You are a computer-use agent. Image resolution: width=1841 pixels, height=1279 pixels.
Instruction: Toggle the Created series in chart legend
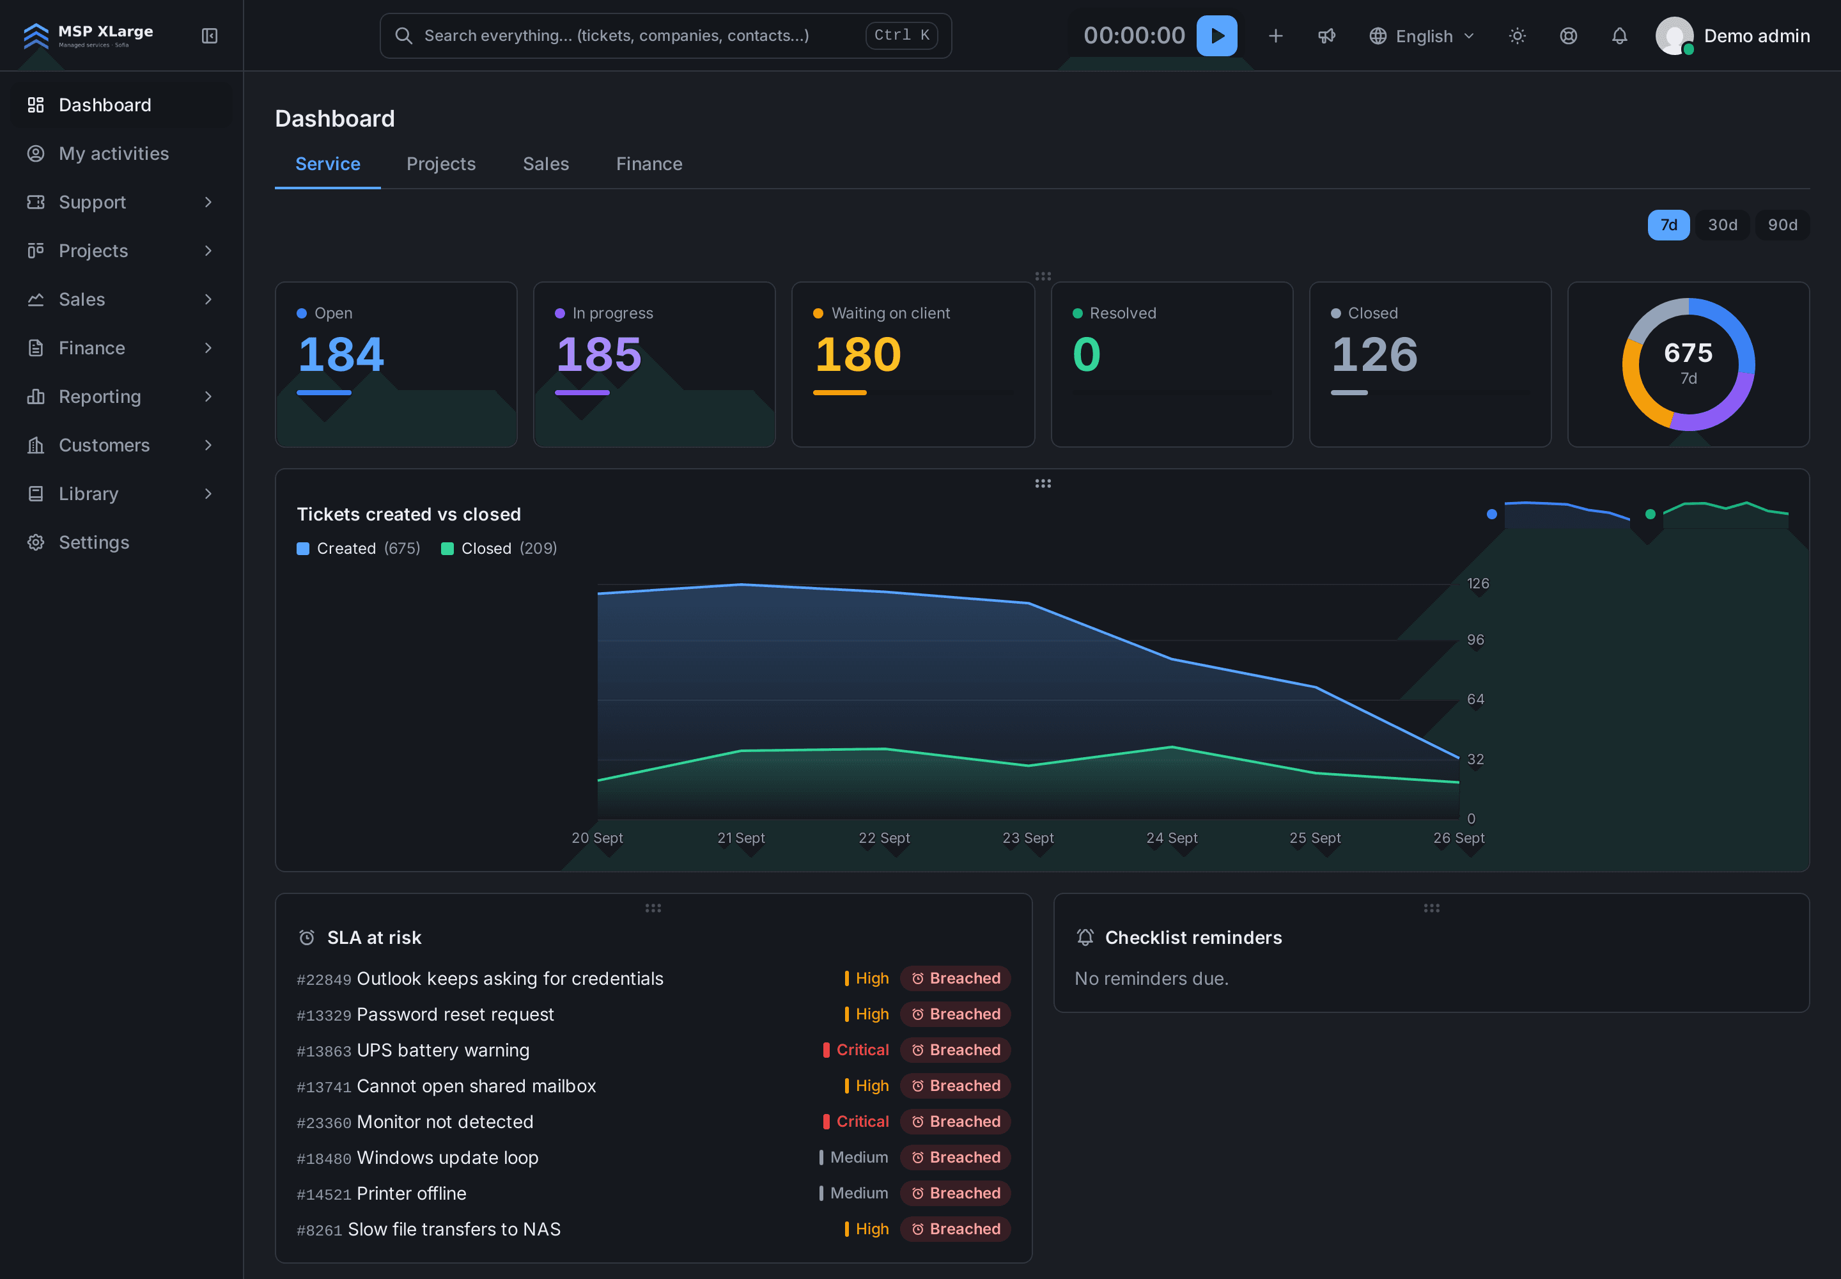tap(358, 548)
